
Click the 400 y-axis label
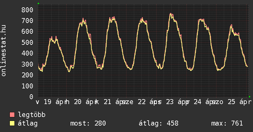click(x=27, y=53)
